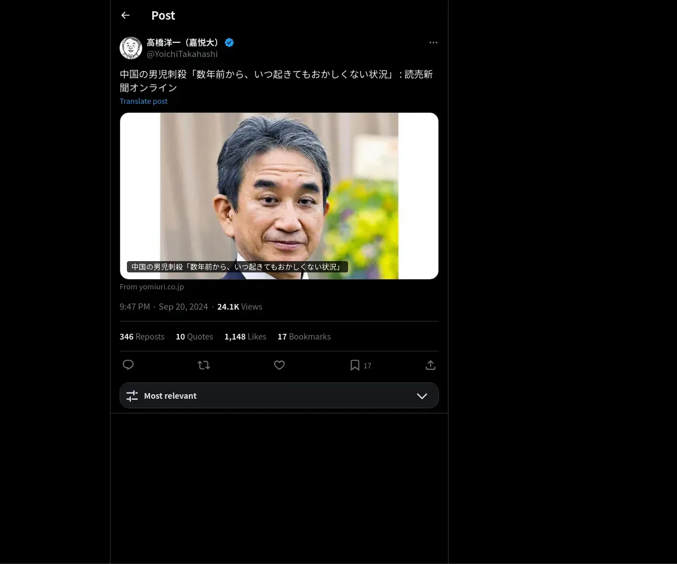This screenshot has width=677, height=564.
Task: Reply with the speech bubble icon
Action: [x=128, y=365]
